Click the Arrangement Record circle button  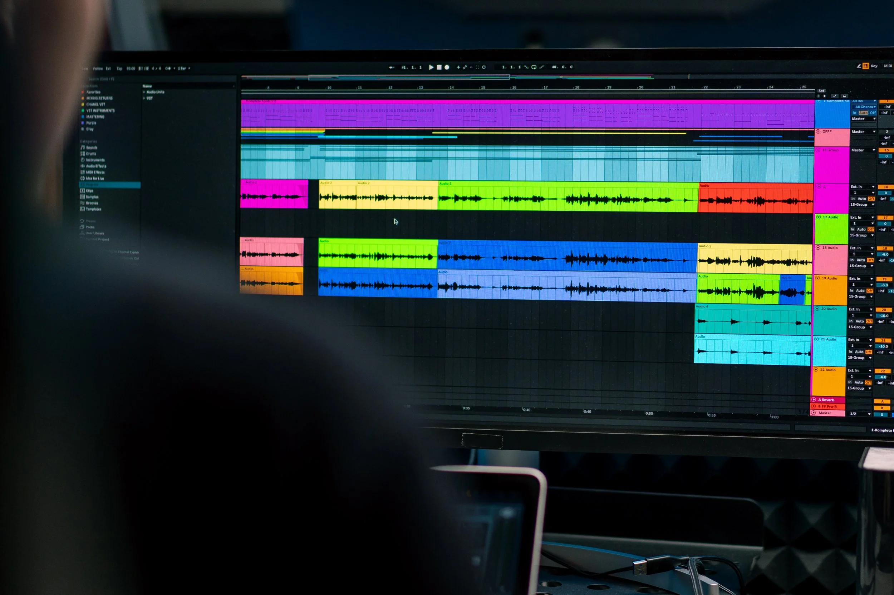[x=447, y=67]
